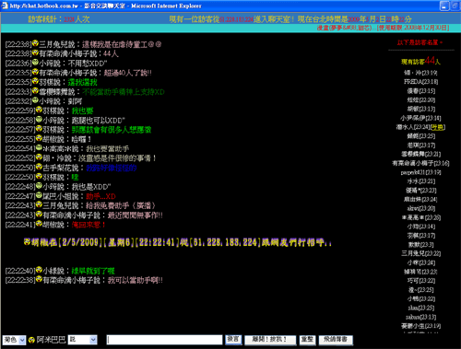Click smiley icon beside '哈囉!' message

39,138
